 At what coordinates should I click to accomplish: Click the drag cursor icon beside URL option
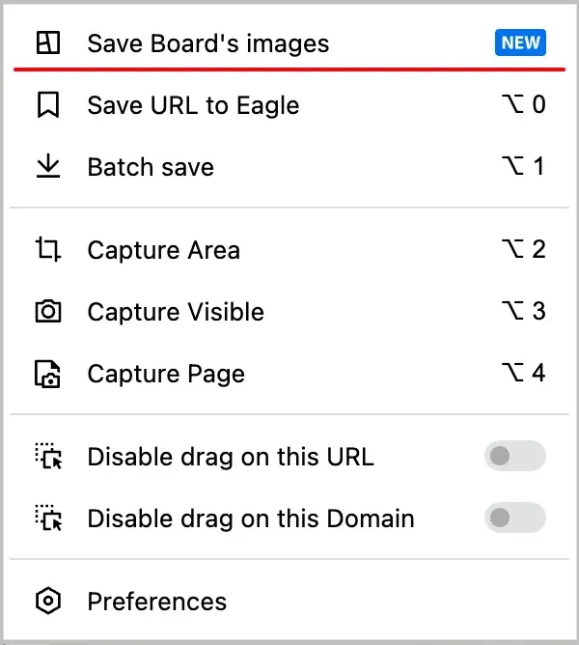coord(48,456)
